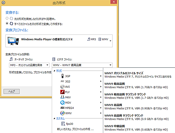Click the 変換プロファイル heading

coord(17,30)
